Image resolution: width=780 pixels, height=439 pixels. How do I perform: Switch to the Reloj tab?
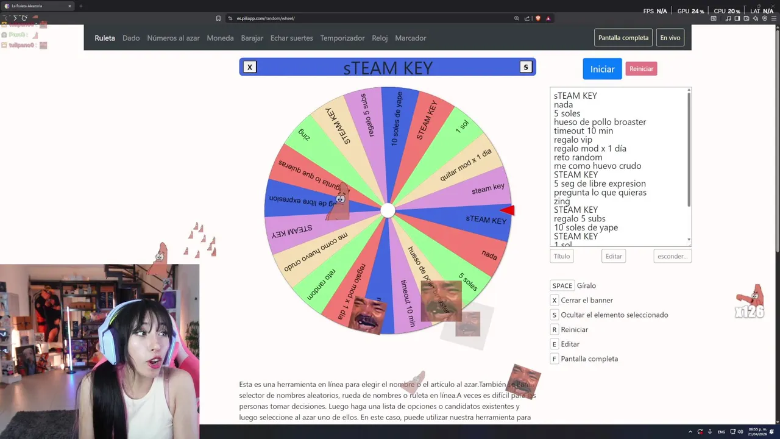click(380, 38)
